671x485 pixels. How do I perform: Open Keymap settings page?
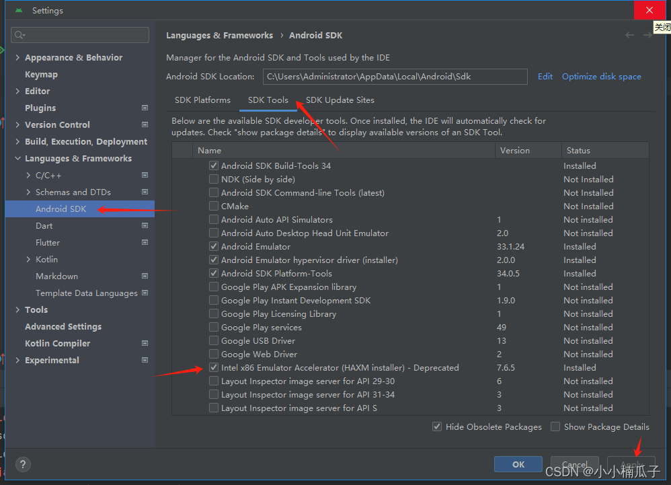pyautogui.click(x=41, y=75)
